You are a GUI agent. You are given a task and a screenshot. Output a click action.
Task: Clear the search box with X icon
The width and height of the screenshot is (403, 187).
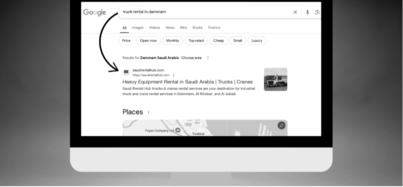click(x=295, y=12)
